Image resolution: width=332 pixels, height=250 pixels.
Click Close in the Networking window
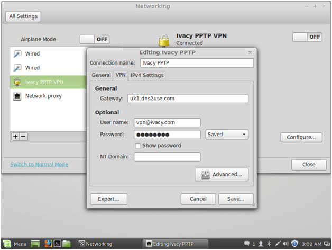(x=309, y=165)
